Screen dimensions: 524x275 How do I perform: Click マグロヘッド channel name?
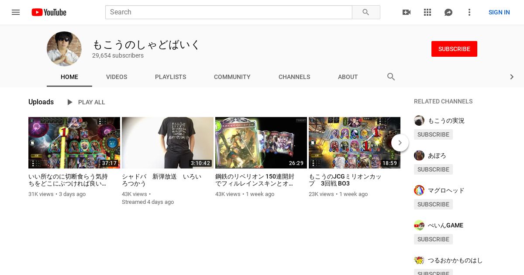point(446,190)
